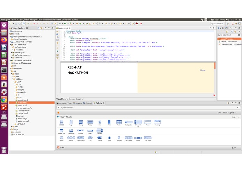Insert grouped Buttons widget from palette
The image size is (242, 172).
click(71, 139)
